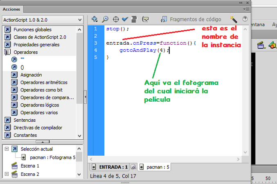Open Ventana menu in background window
The width and height of the screenshot is (277, 184).
point(258,25)
